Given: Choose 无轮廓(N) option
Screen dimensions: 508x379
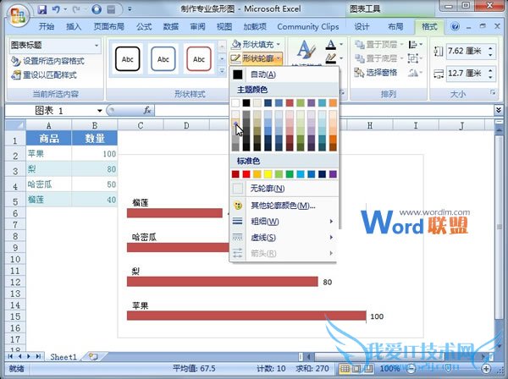Looking at the screenshot, I should (284, 188).
